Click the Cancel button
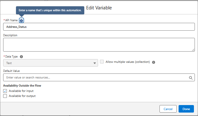The height and width of the screenshot is (116, 198). tap(168, 109)
